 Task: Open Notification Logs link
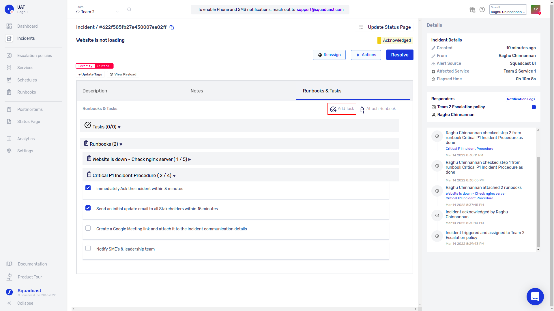click(521, 99)
